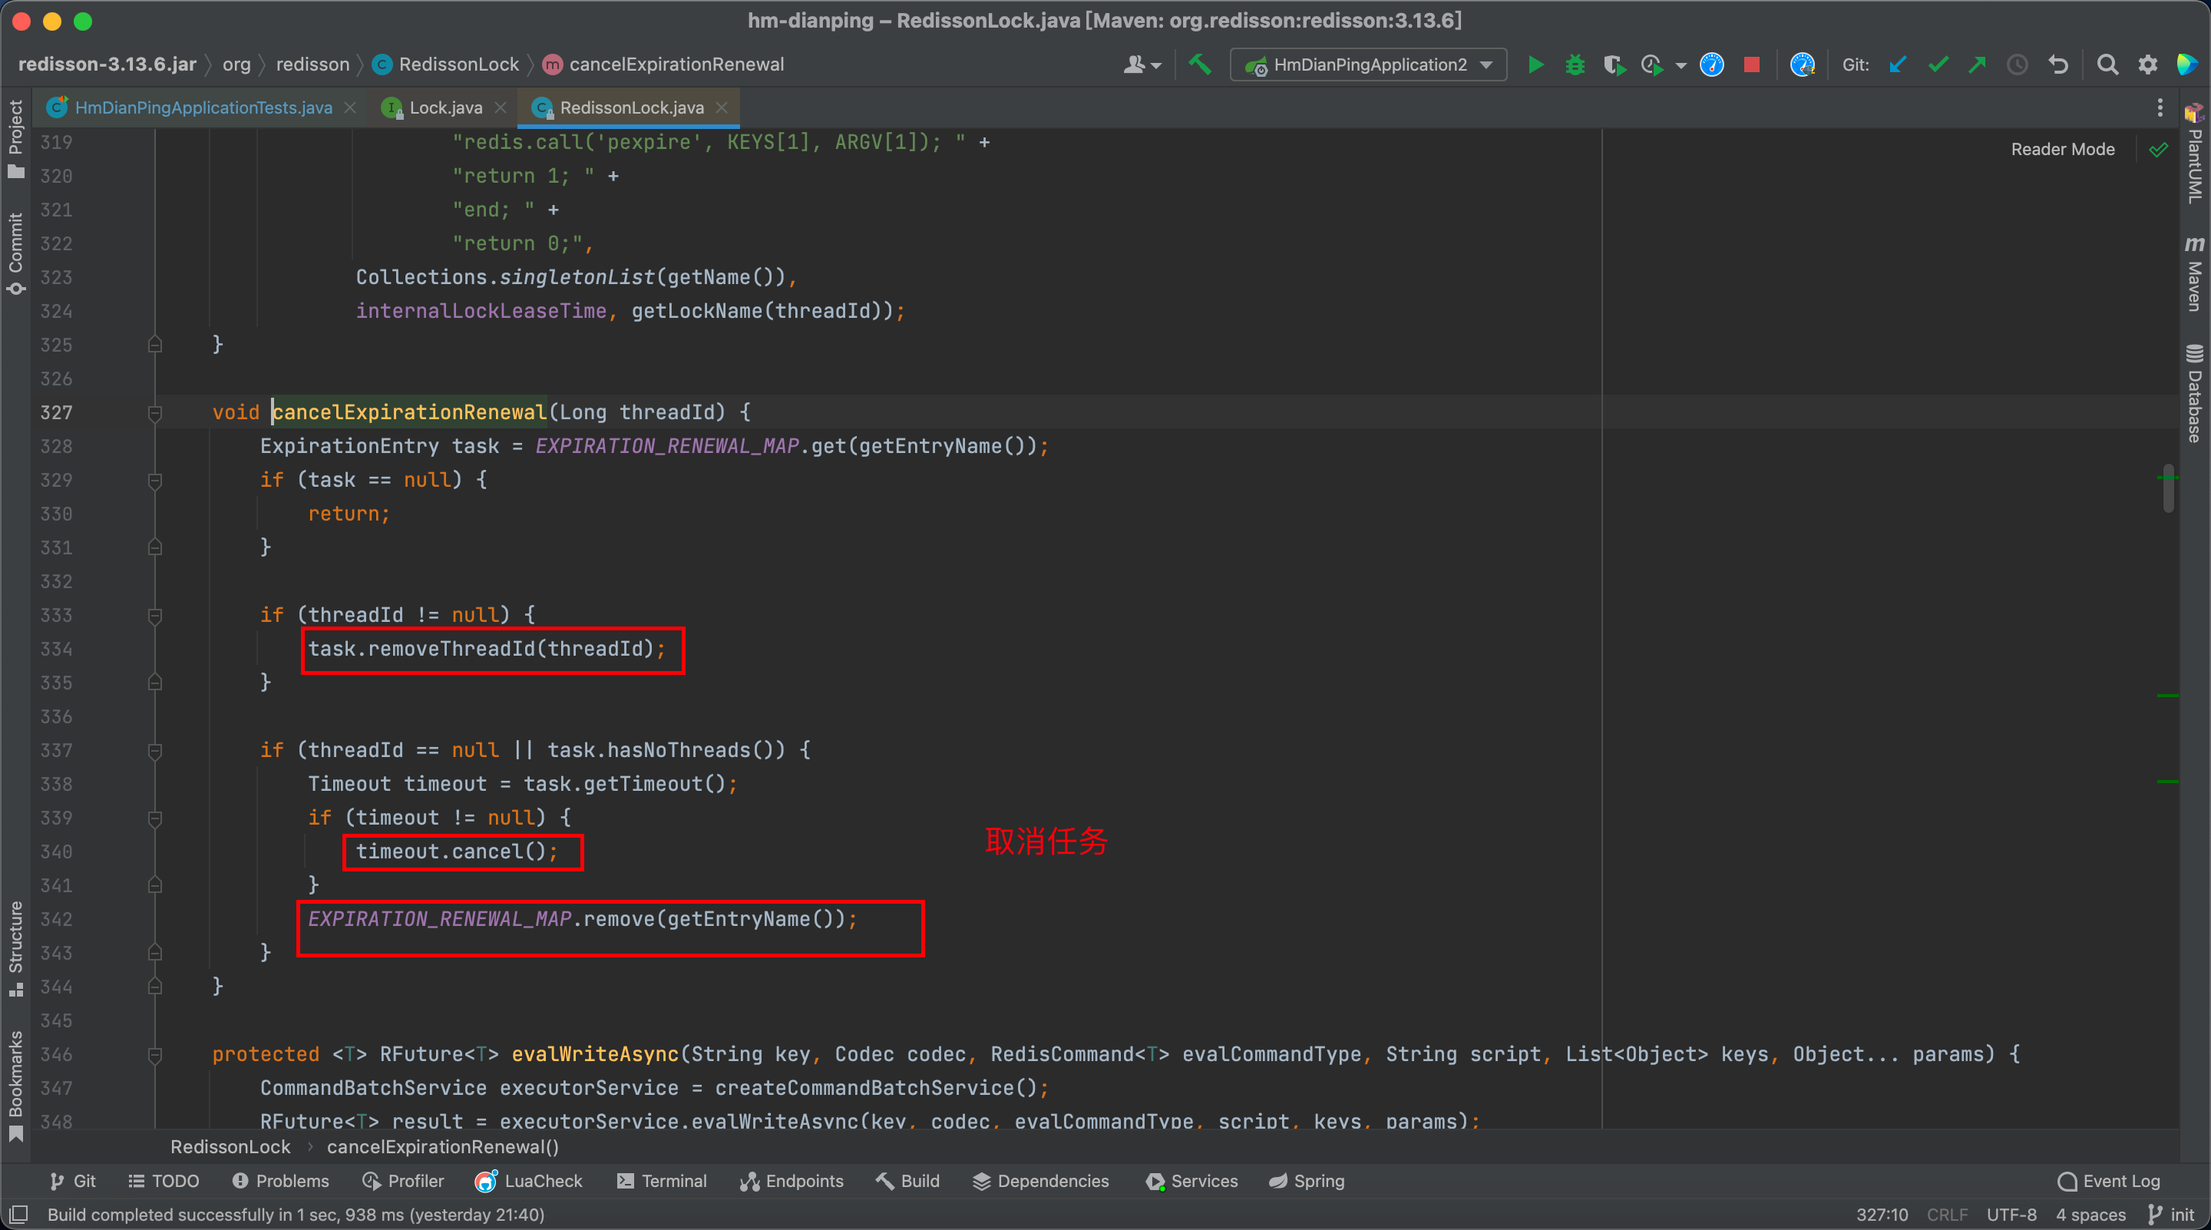Close the Lock.java tab
Screen dimensions: 2211x1230
coord(501,107)
